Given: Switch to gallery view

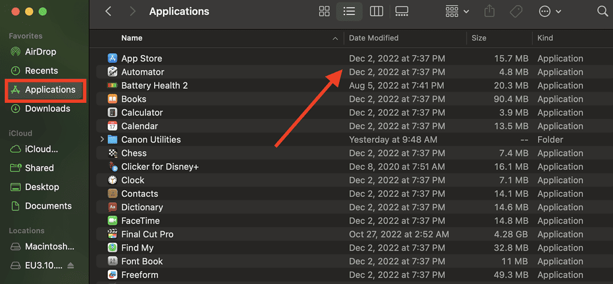Looking at the screenshot, I should (401, 11).
